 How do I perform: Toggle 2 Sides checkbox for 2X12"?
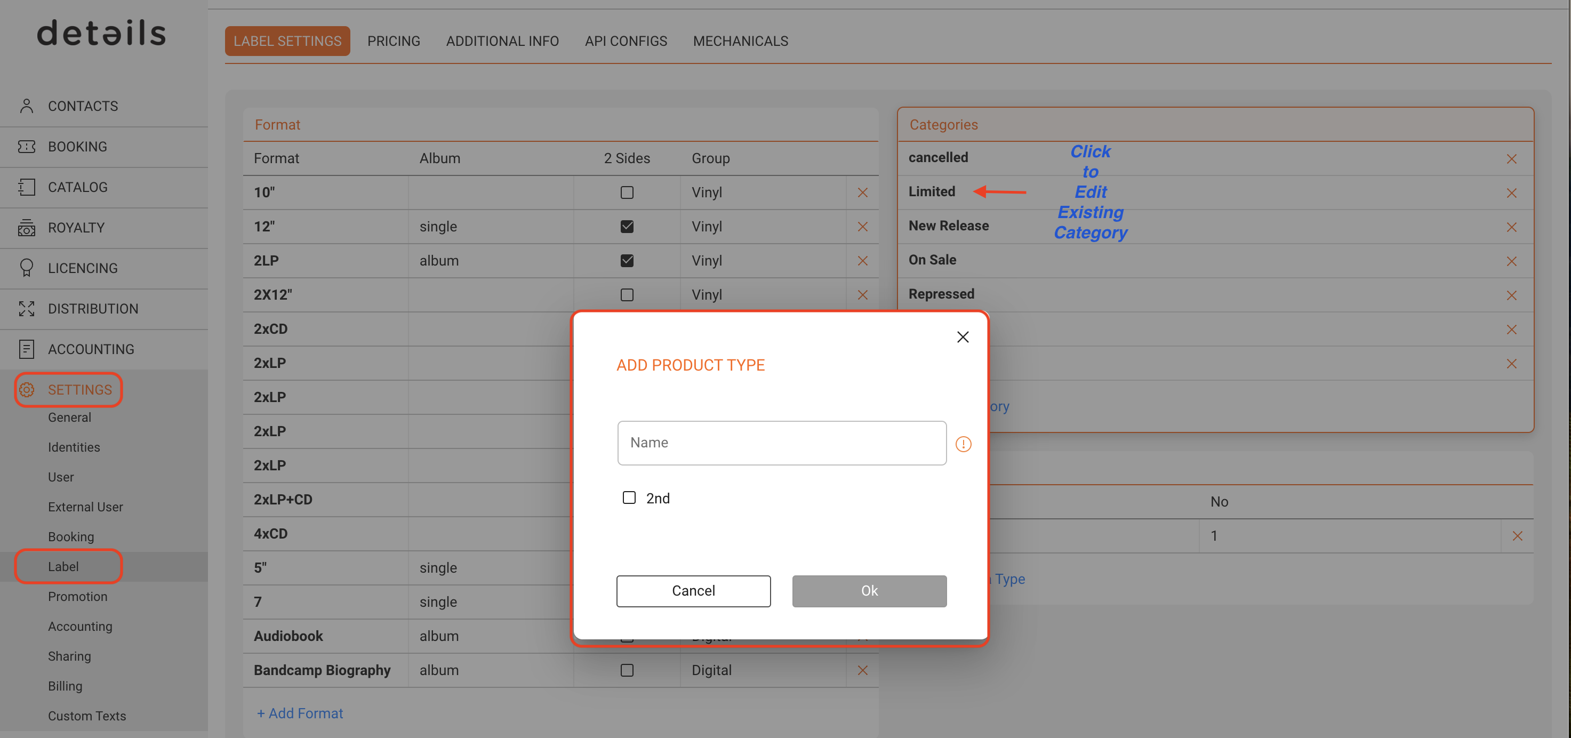point(627,295)
